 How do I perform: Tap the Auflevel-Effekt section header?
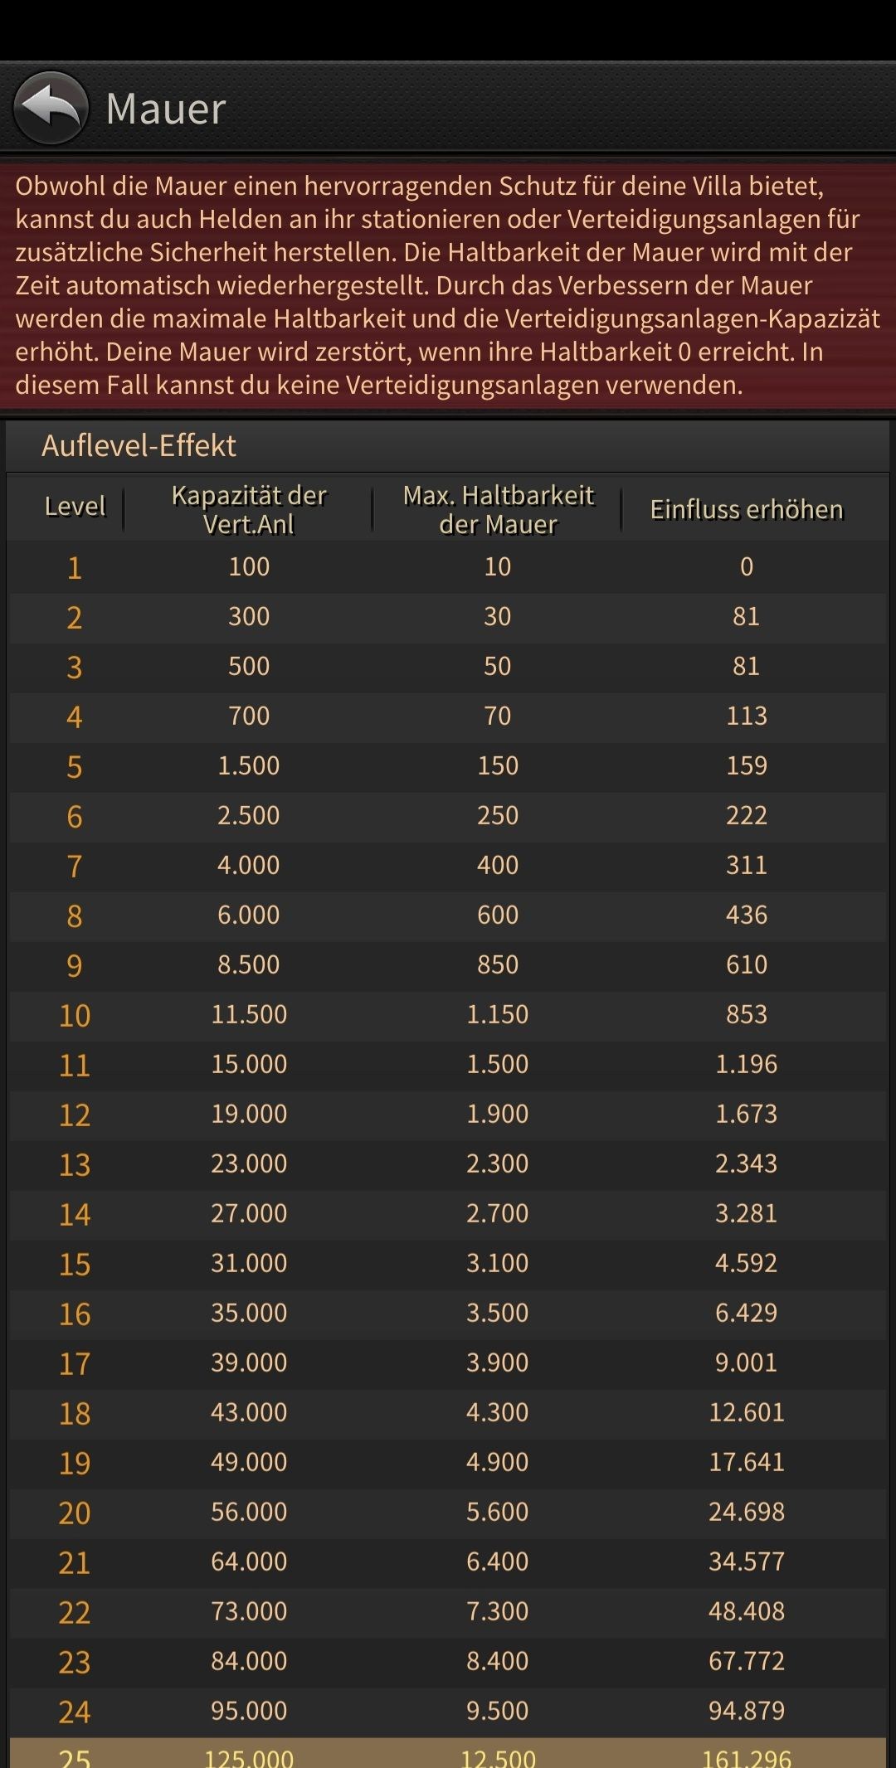coord(139,446)
